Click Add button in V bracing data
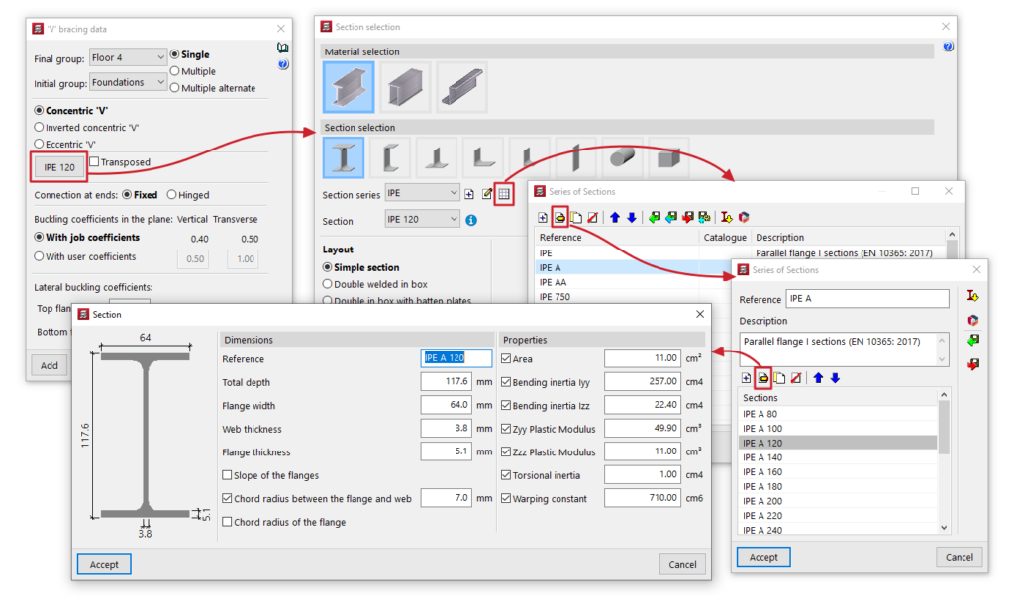The image size is (1014, 601). 50,365
